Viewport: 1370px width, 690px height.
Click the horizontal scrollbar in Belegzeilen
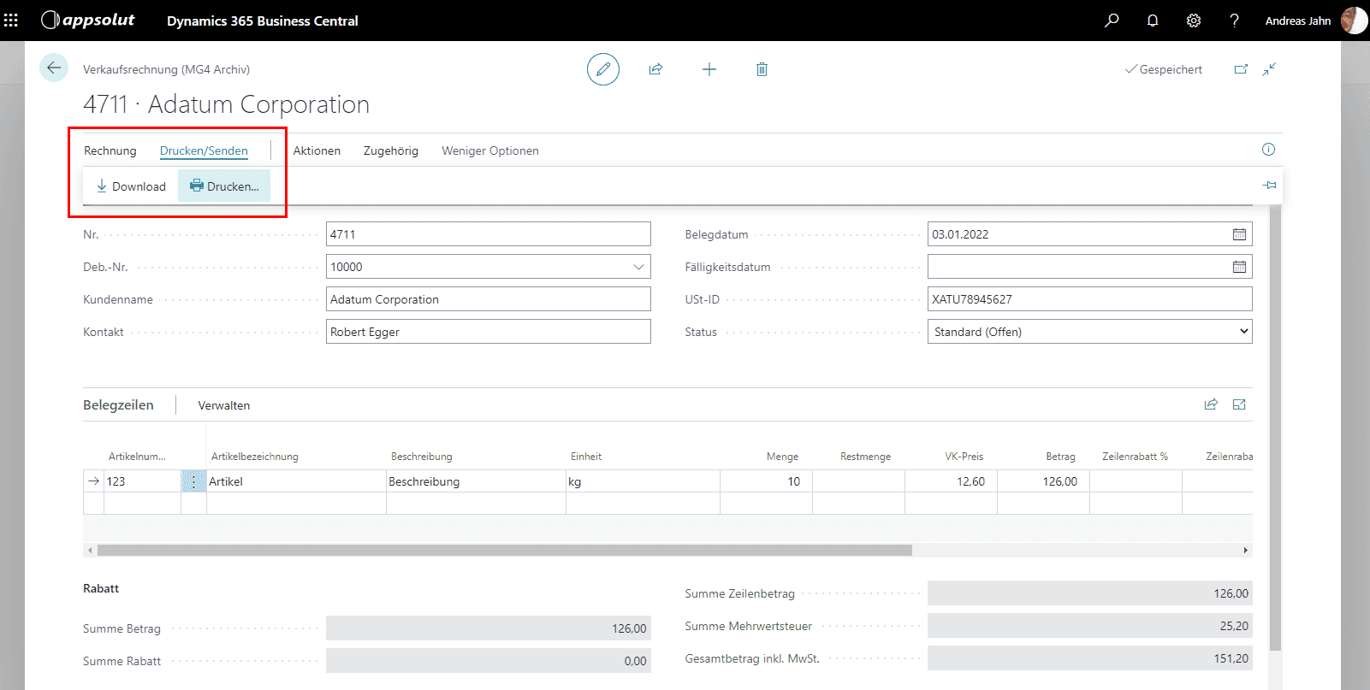click(x=504, y=551)
